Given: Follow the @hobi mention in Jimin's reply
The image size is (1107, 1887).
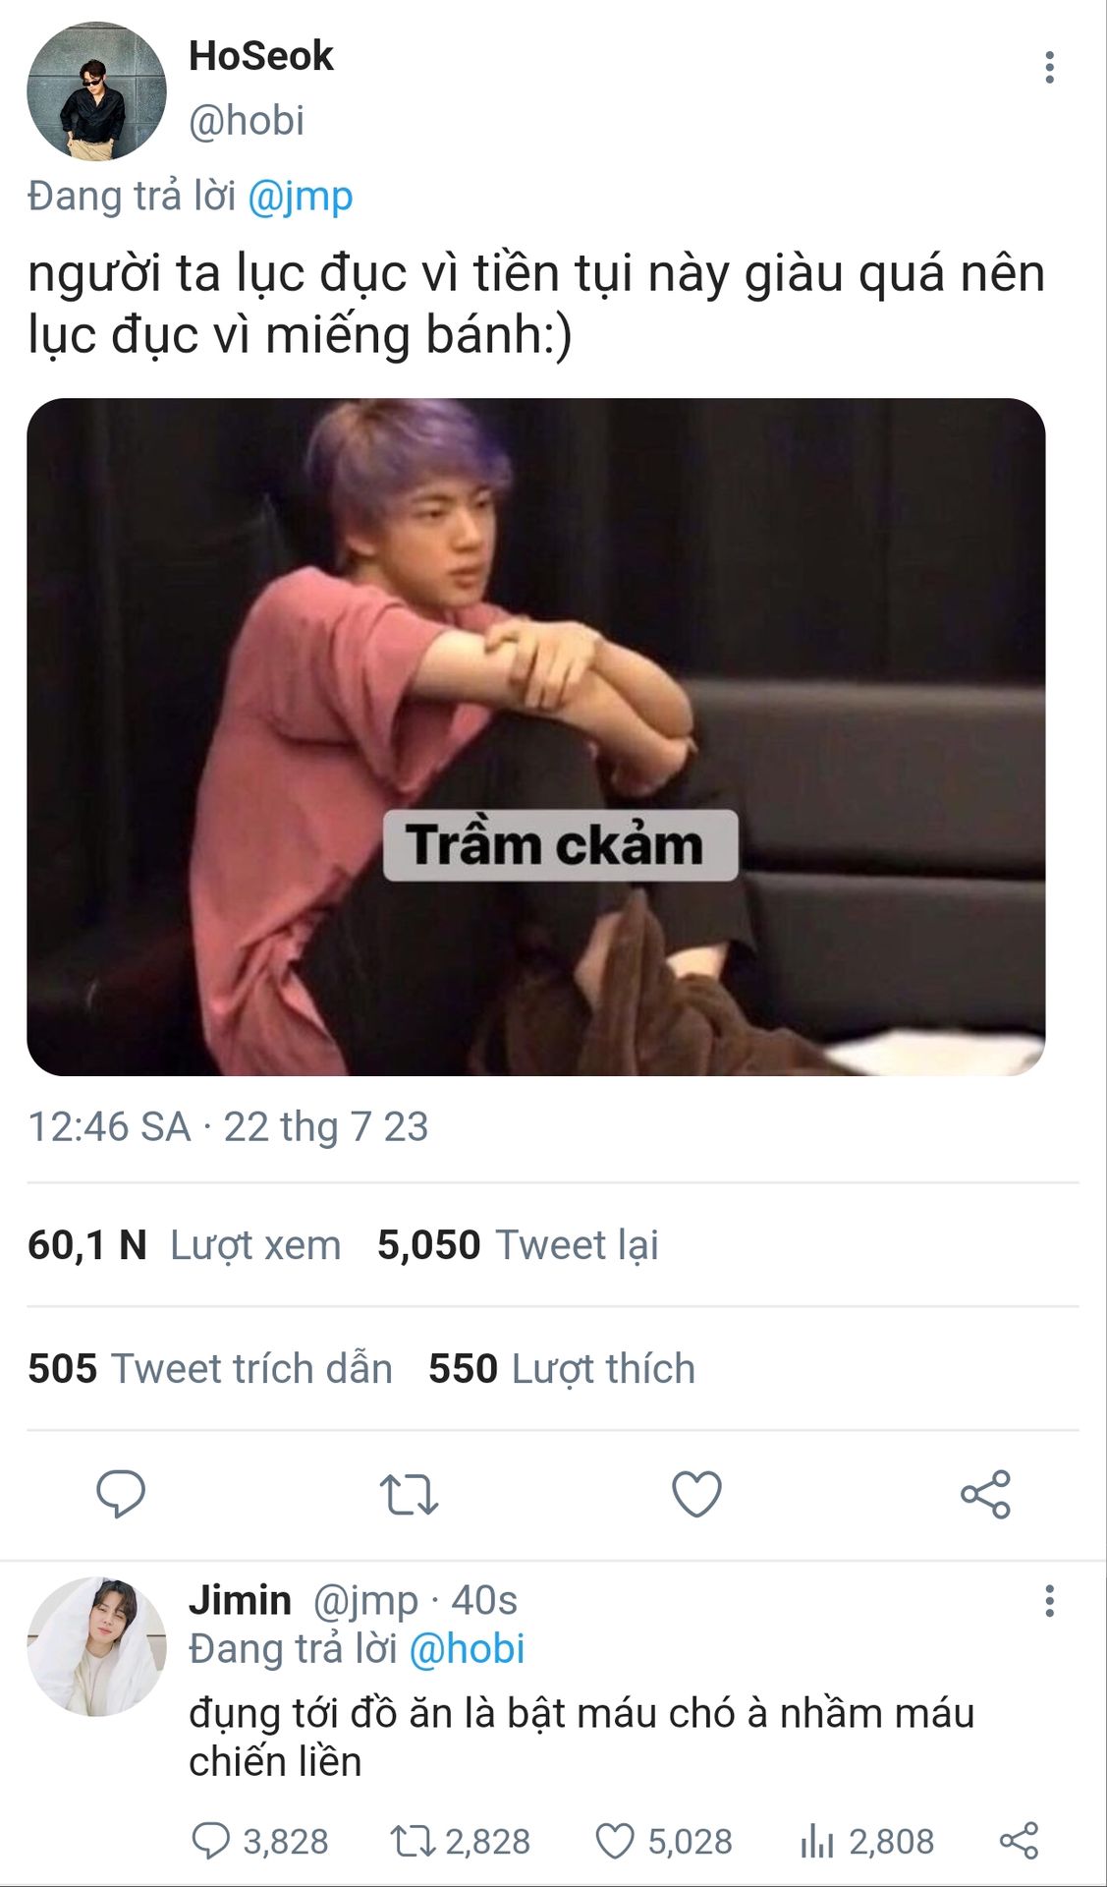Looking at the screenshot, I should (467, 1648).
